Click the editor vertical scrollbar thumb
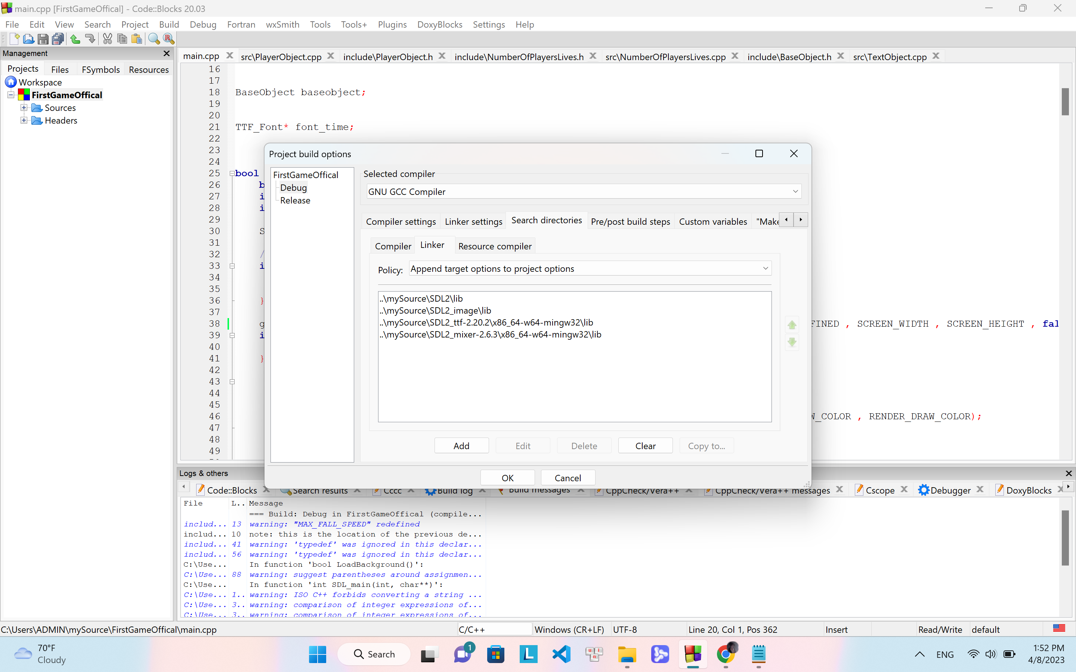Image resolution: width=1076 pixels, height=672 pixels. click(x=1065, y=102)
